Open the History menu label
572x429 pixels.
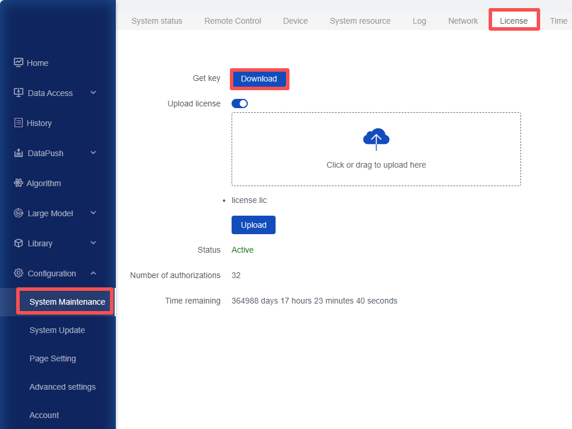[39, 123]
